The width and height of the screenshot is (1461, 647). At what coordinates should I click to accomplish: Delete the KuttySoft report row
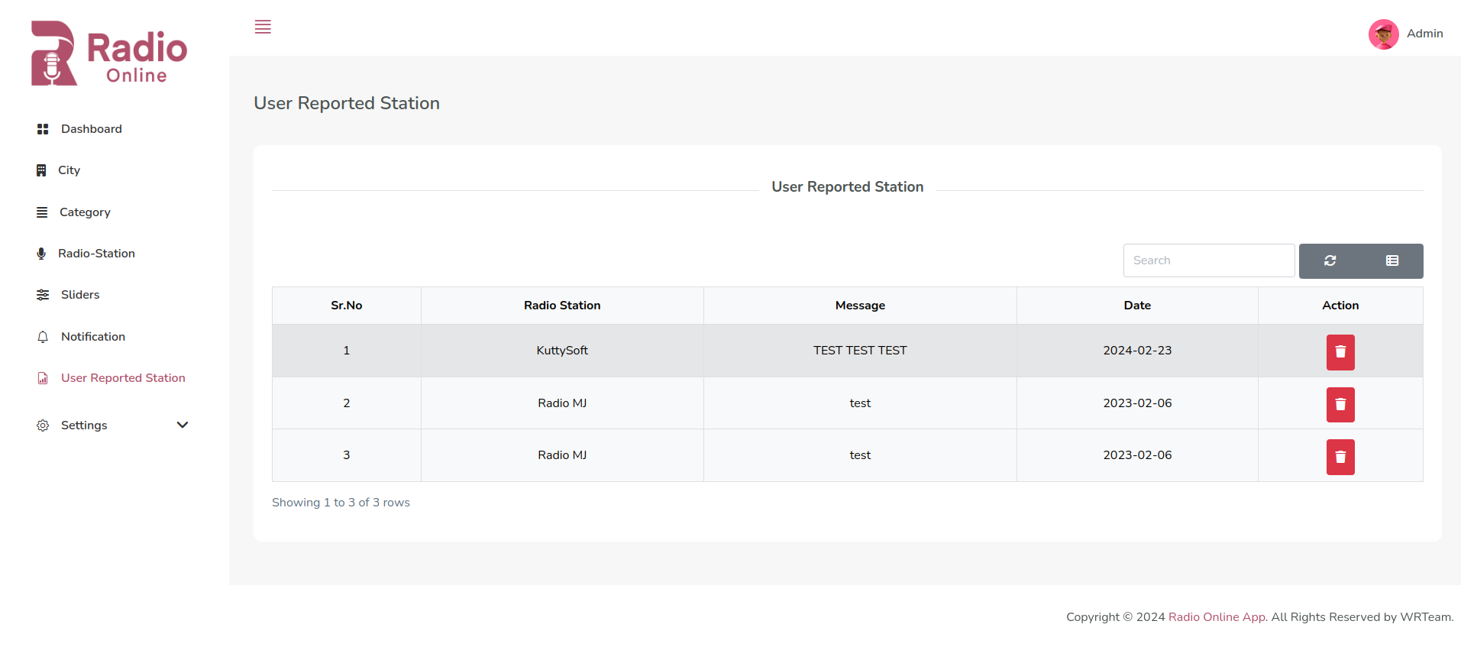click(x=1340, y=352)
